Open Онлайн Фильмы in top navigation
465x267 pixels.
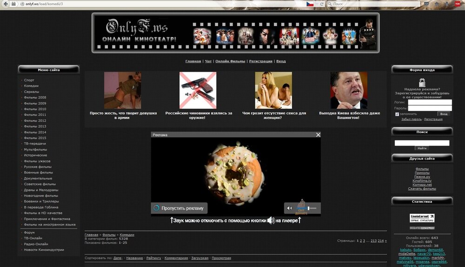tap(230, 61)
